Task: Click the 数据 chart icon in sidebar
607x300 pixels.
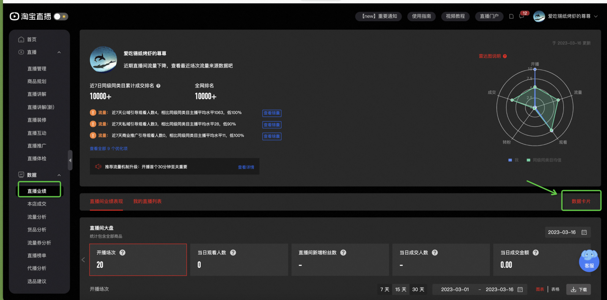Action: pos(21,175)
